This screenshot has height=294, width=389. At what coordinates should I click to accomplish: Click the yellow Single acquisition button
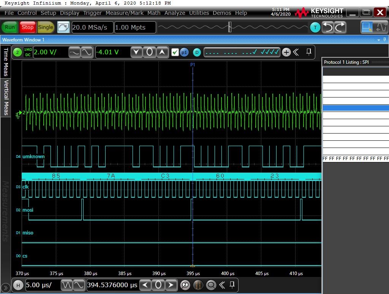pyautogui.click(x=46, y=27)
